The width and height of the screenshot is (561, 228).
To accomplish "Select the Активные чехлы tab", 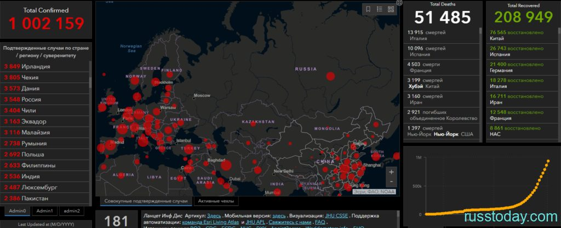I will [216, 201].
